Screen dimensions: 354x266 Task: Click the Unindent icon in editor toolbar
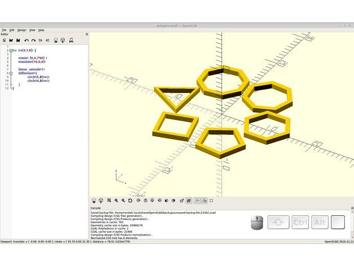[x=41, y=41]
